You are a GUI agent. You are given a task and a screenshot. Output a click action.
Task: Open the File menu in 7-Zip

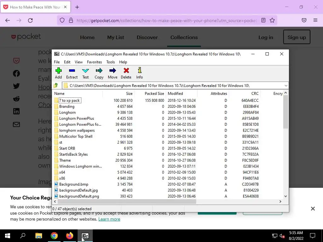pyautogui.click(x=57, y=62)
